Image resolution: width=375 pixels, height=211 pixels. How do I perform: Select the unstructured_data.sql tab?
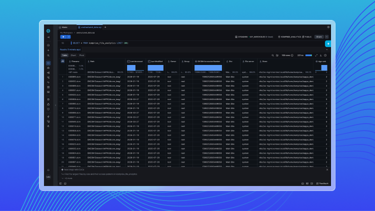(x=89, y=27)
